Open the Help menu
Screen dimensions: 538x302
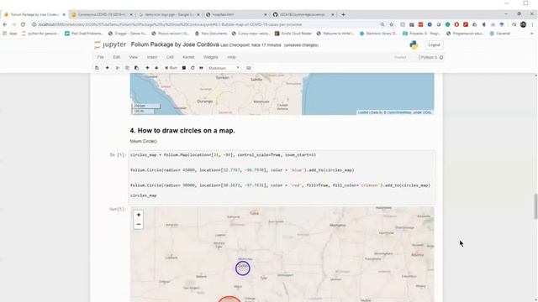tap(232, 57)
